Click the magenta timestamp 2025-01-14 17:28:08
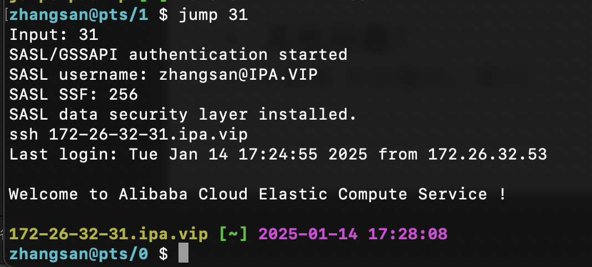The image size is (592, 267). 353,234
